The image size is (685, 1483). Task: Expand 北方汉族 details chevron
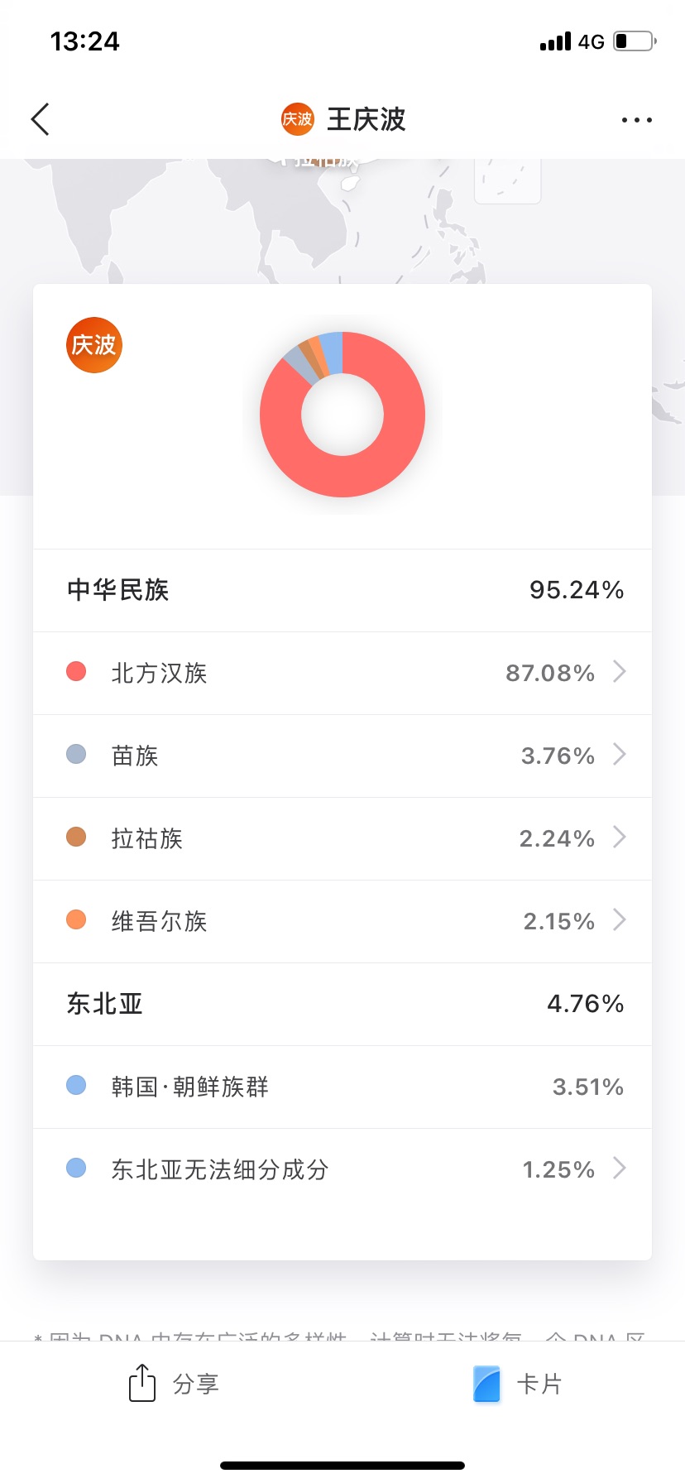pyautogui.click(x=619, y=672)
